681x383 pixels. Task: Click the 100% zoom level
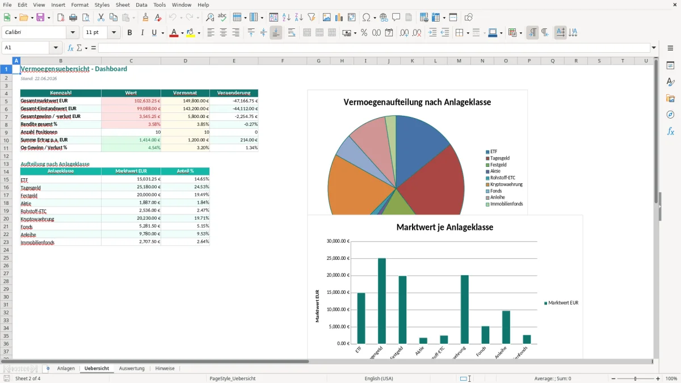(671, 378)
